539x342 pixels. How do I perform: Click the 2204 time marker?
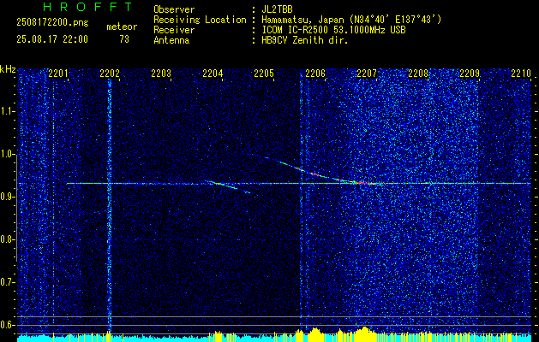tap(213, 74)
